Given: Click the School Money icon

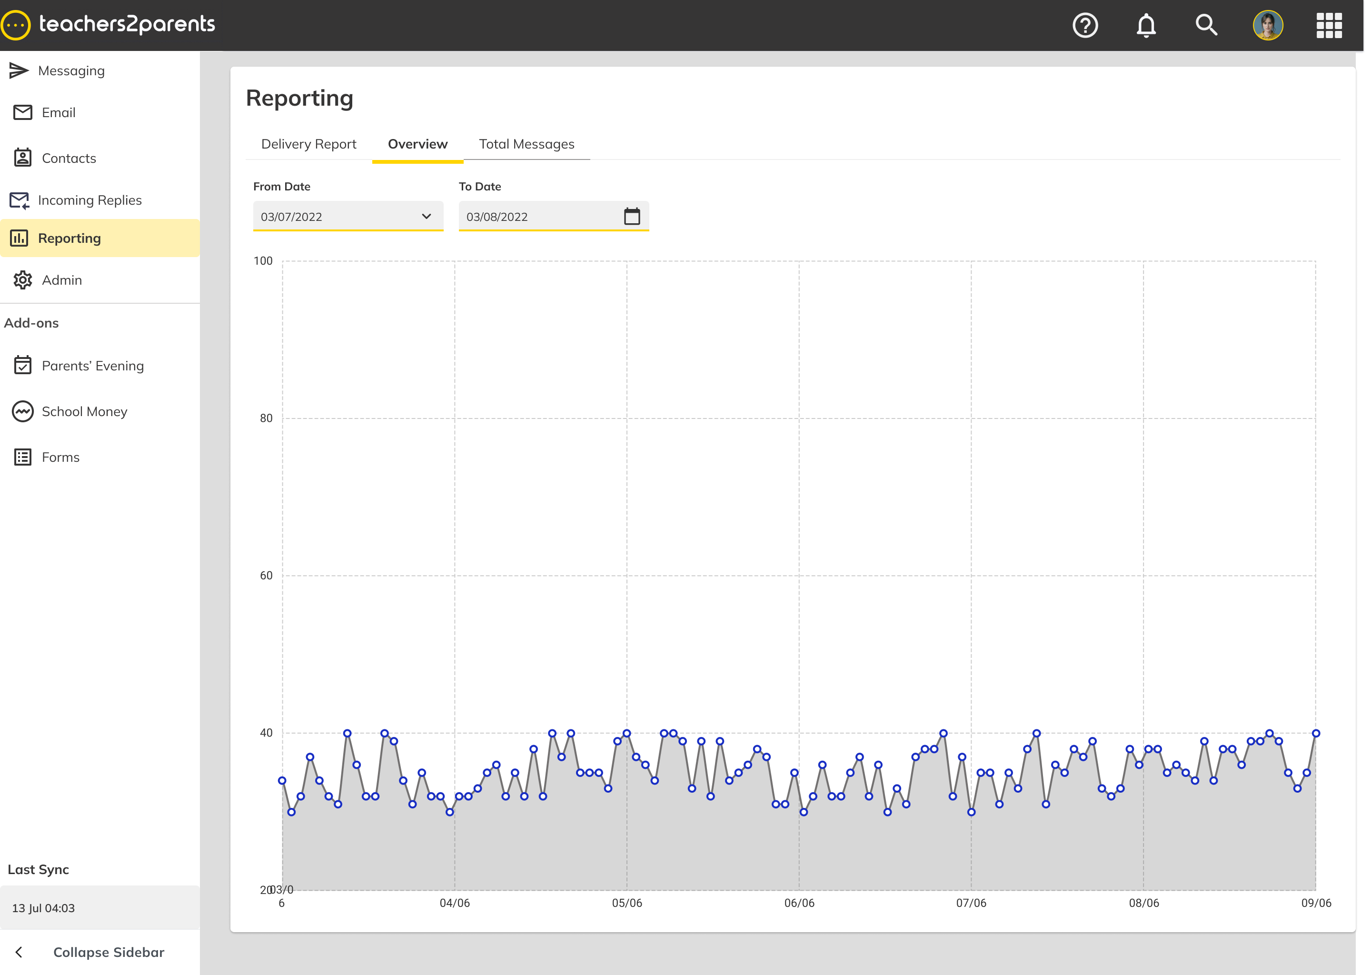Looking at the screenshot, I should point(23,411).
